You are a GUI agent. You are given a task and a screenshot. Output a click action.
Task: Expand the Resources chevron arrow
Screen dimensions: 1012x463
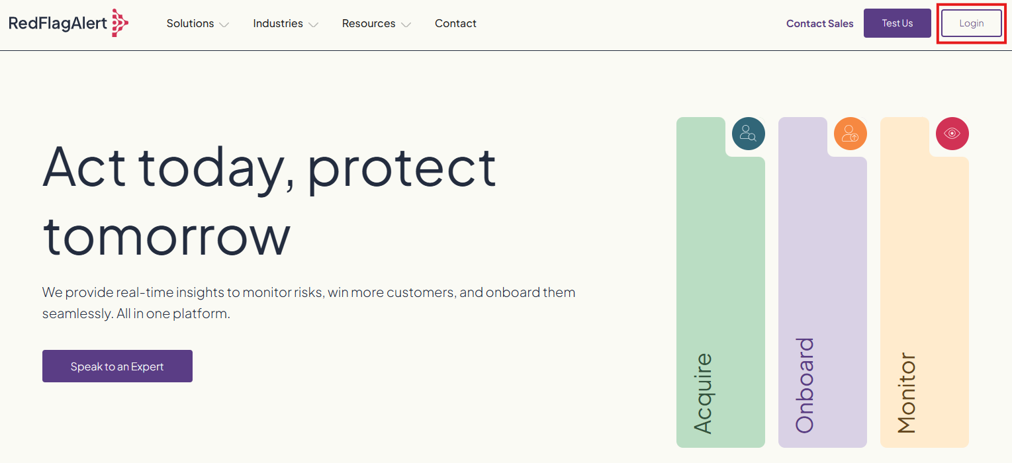point(406,24)
